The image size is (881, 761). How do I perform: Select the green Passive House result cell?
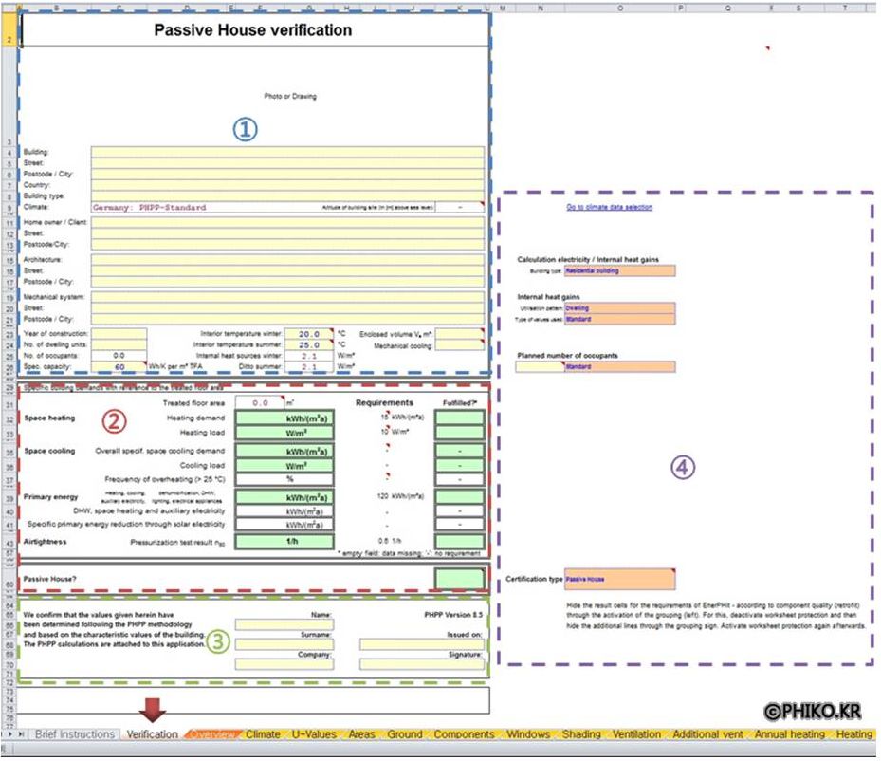459,578
